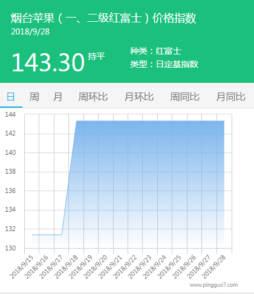Open the 周同比 tab
Screen dimensions: 254x294
click(x=184, y=97)
